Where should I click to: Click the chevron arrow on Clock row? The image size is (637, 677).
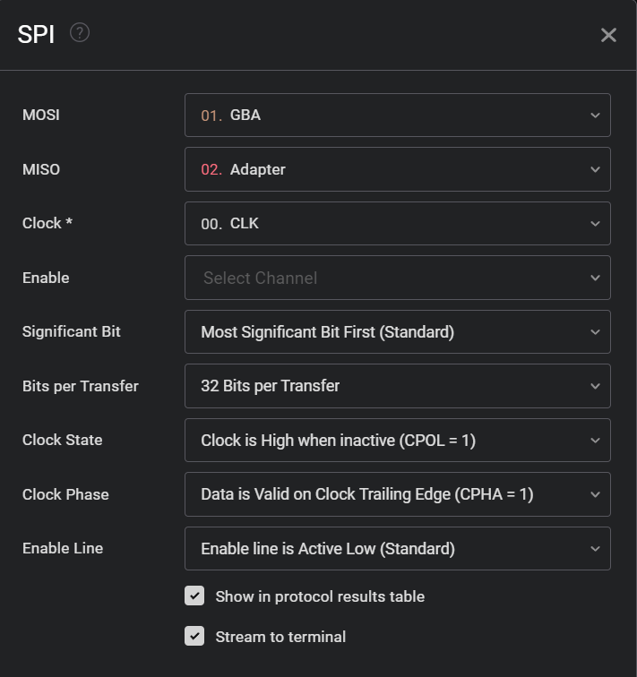[x=596, y=224]
